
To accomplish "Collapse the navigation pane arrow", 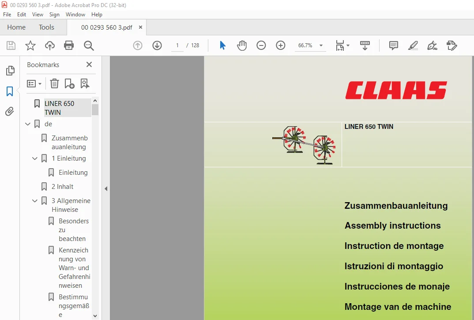I will click(x=106, y=189).
